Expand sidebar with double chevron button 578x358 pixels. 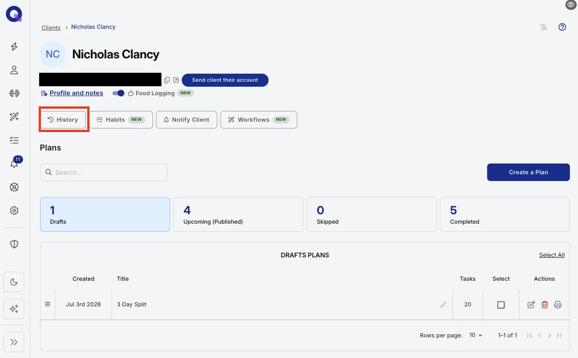coord(14,342)
